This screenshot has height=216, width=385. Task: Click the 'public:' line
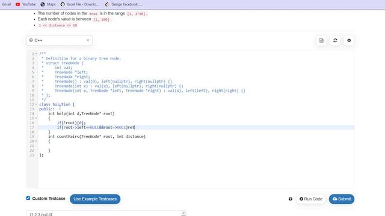(x=47, y=109)
